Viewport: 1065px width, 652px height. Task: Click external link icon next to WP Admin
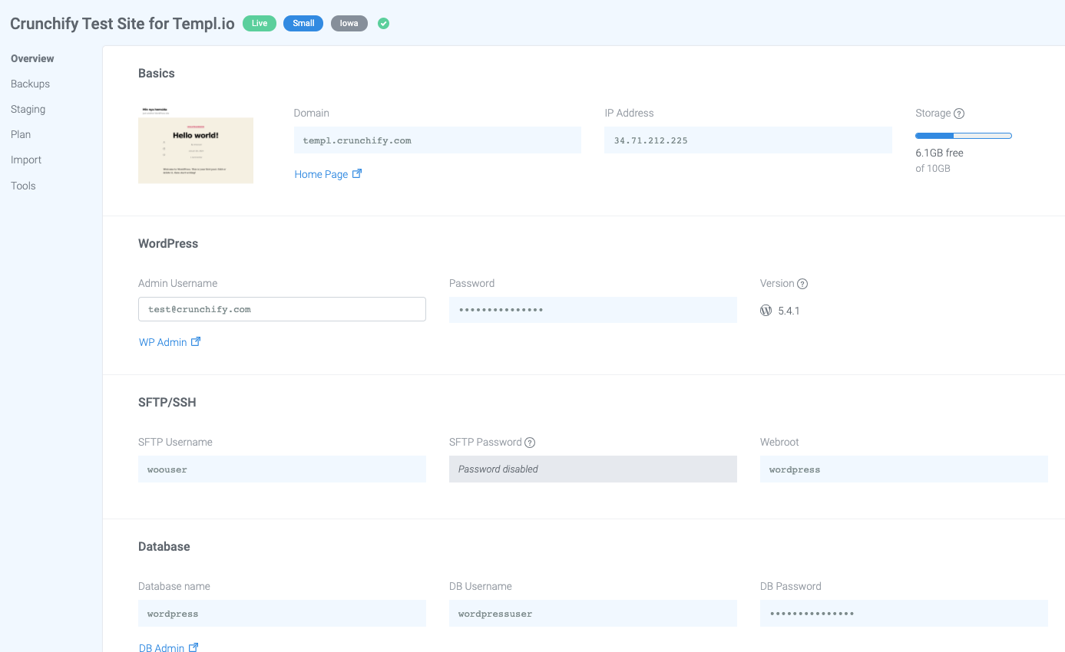coord(196,342)
